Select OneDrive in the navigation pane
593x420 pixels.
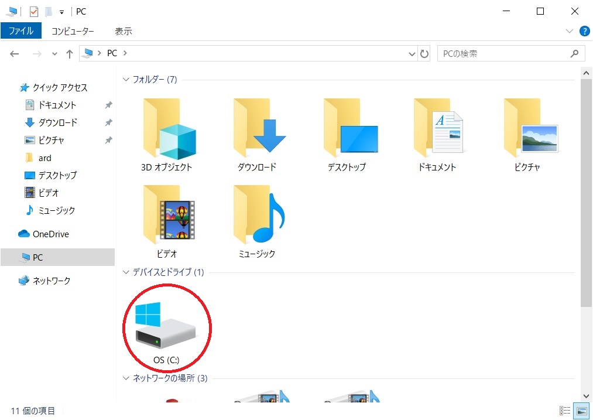[x=50, y=234]
